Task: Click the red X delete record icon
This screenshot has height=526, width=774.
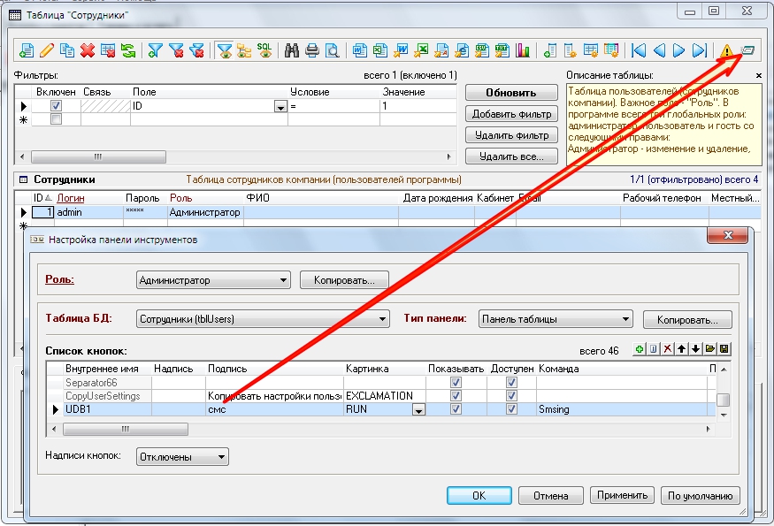Action: point(88,50)
